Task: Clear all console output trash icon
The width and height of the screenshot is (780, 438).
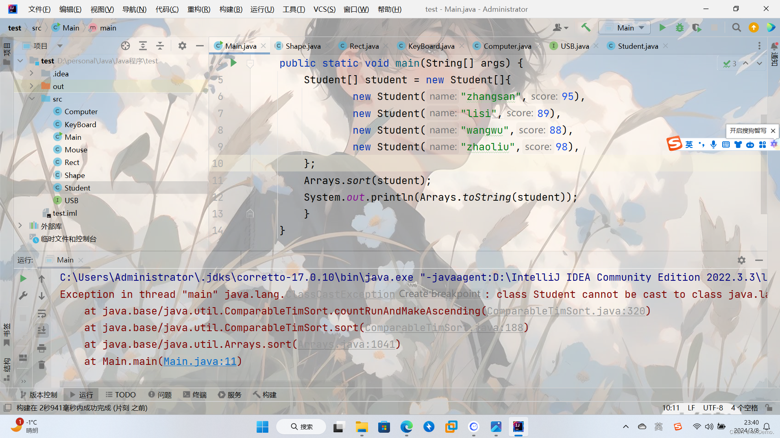Action: click(41, 365)
